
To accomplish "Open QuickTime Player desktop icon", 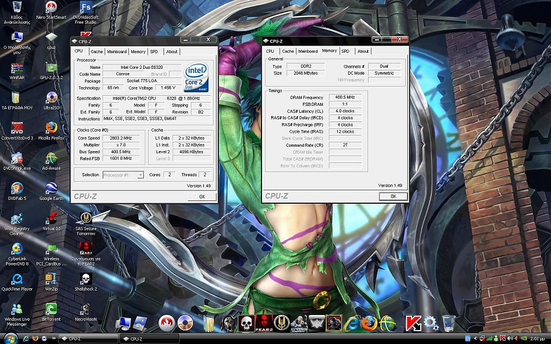I will 17,282.
